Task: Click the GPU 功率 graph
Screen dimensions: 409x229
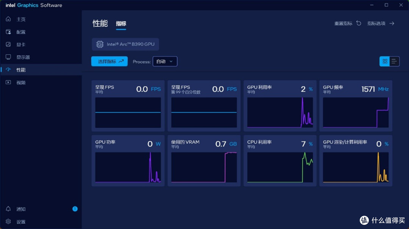Action: 128,167
